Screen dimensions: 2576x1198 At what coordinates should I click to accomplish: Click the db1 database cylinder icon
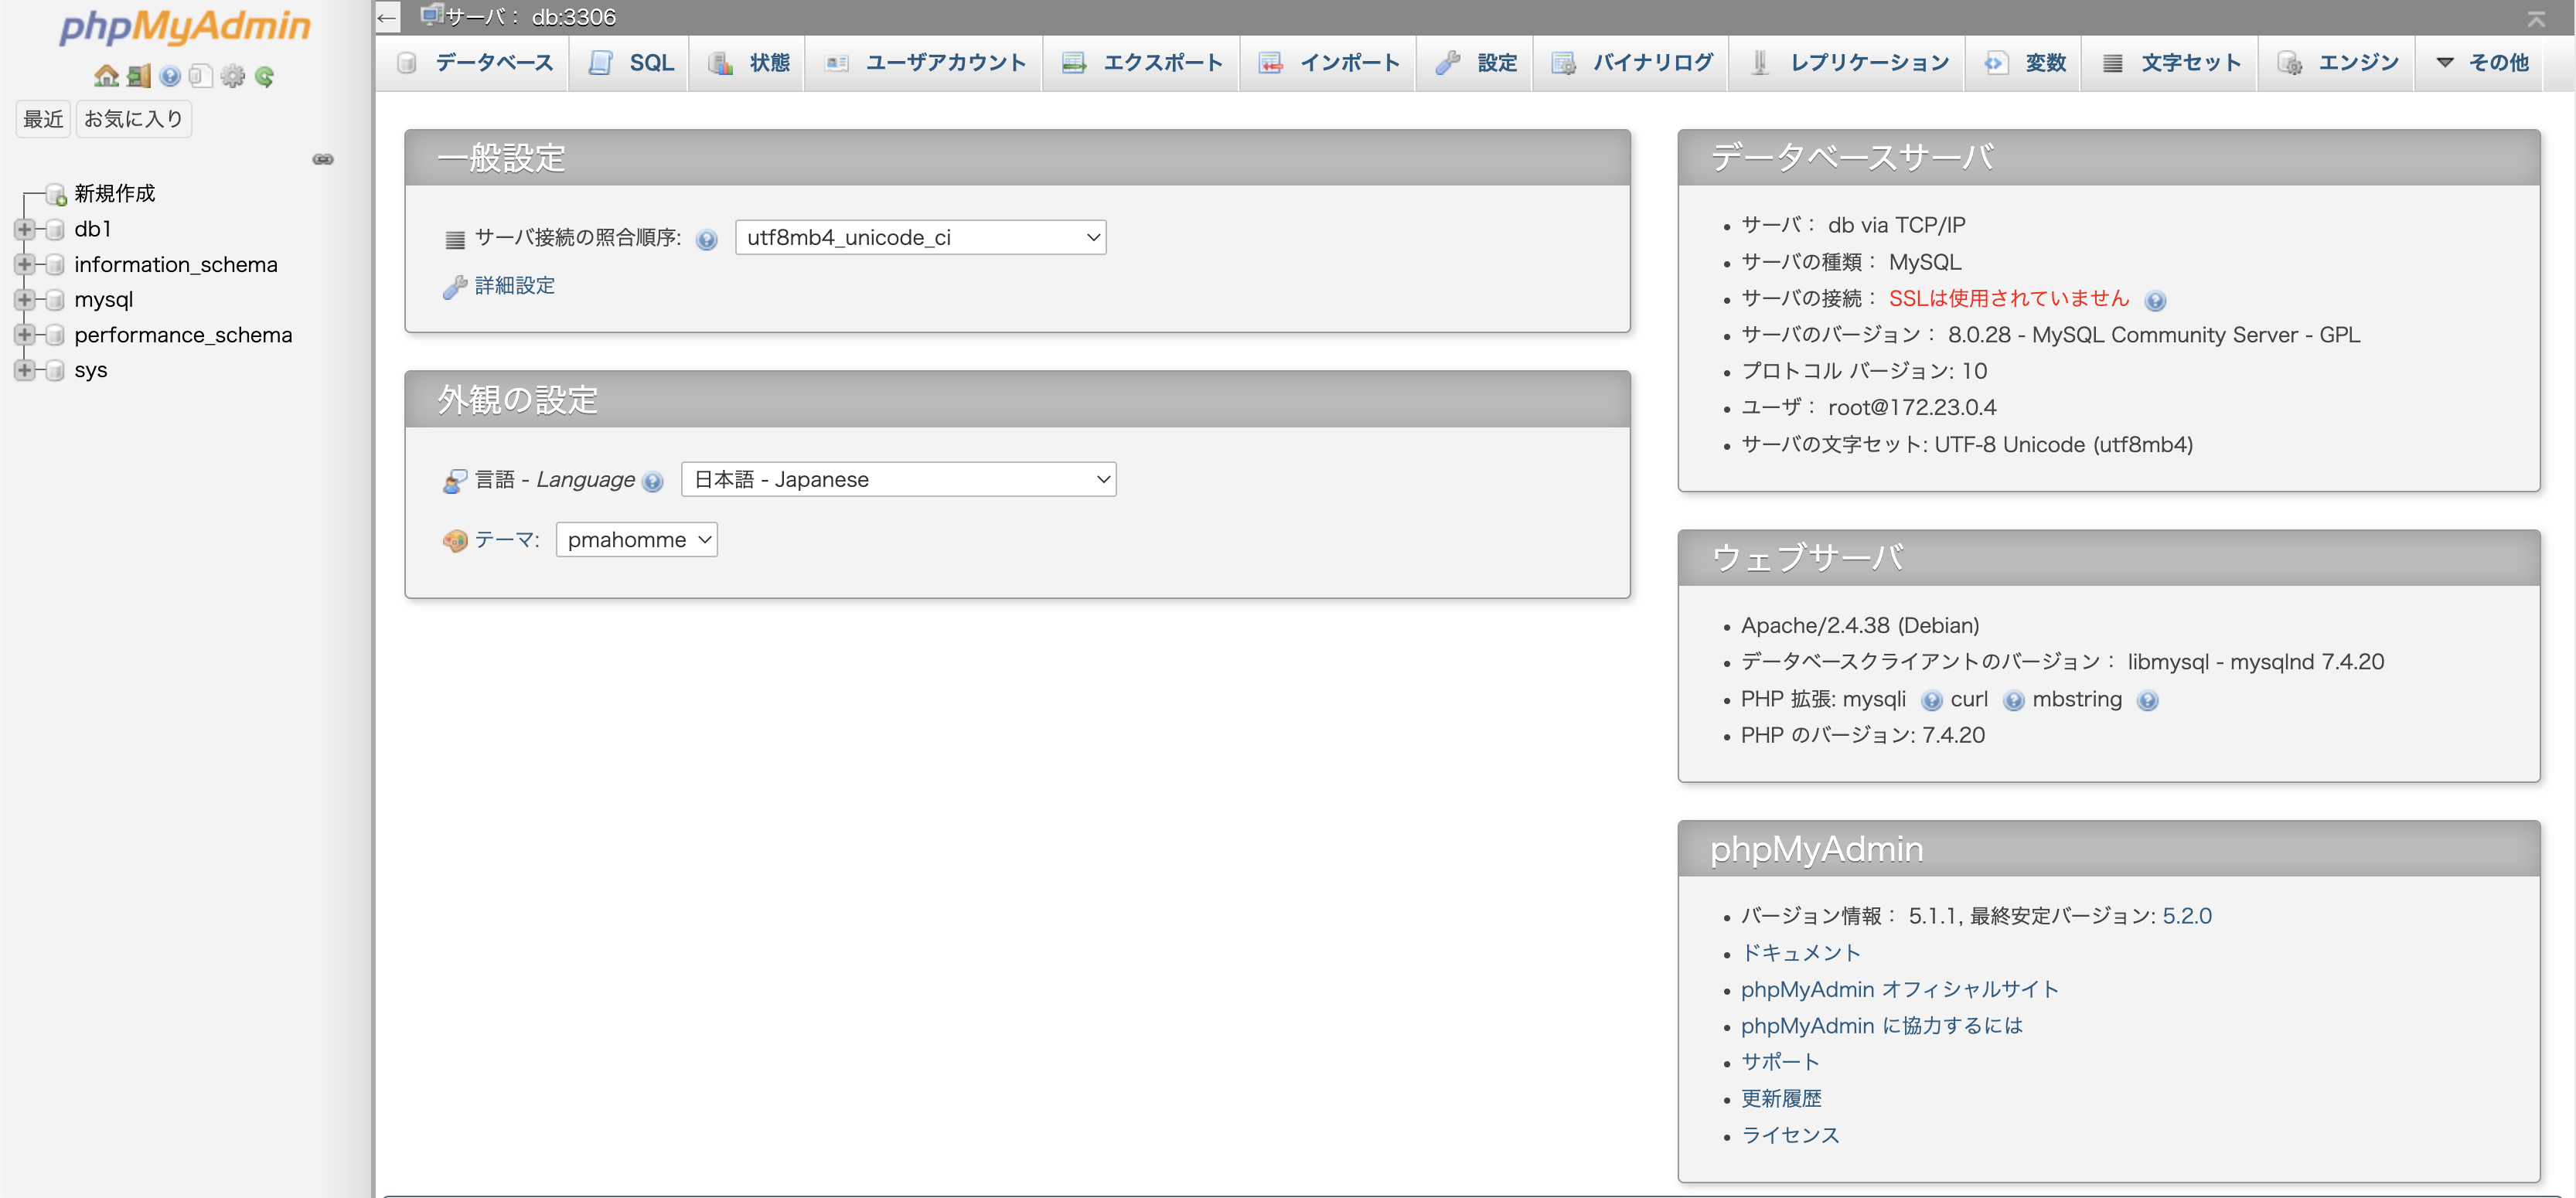[x=56, y=230]
